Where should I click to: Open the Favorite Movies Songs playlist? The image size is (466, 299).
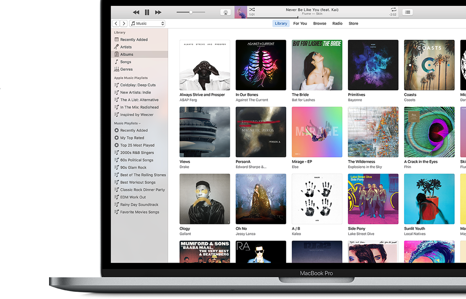[140, 212]
